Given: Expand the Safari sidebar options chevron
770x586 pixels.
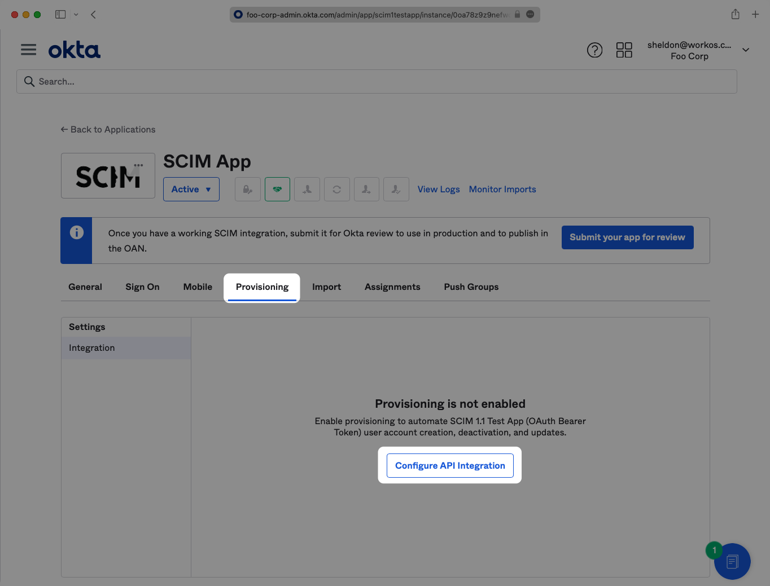Looking at the screenshot, I should coord(76,15).
